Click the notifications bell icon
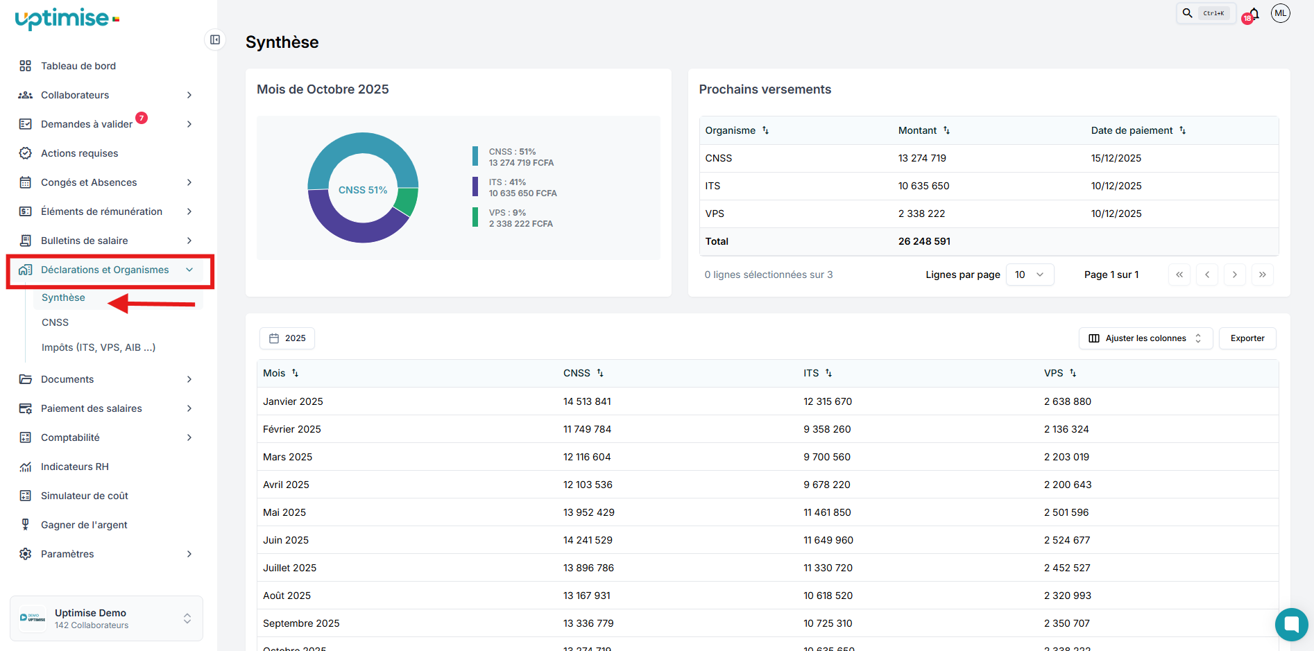This screenshot has width=1314, height=651. click(x=1254, y=14)
